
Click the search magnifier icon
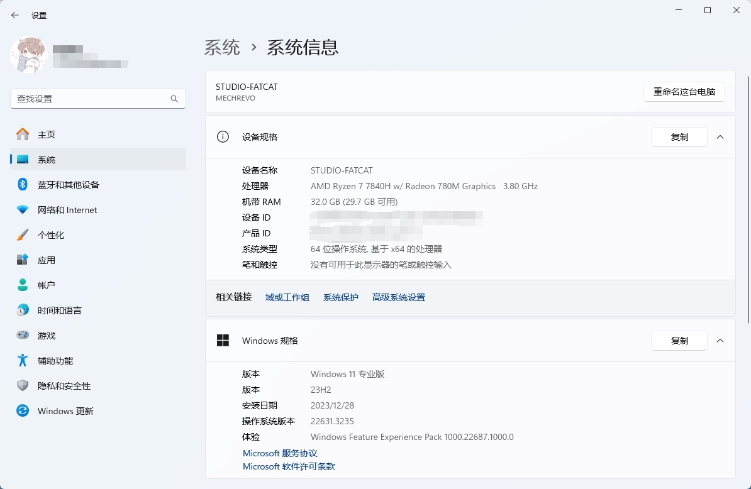pos(174,99)
